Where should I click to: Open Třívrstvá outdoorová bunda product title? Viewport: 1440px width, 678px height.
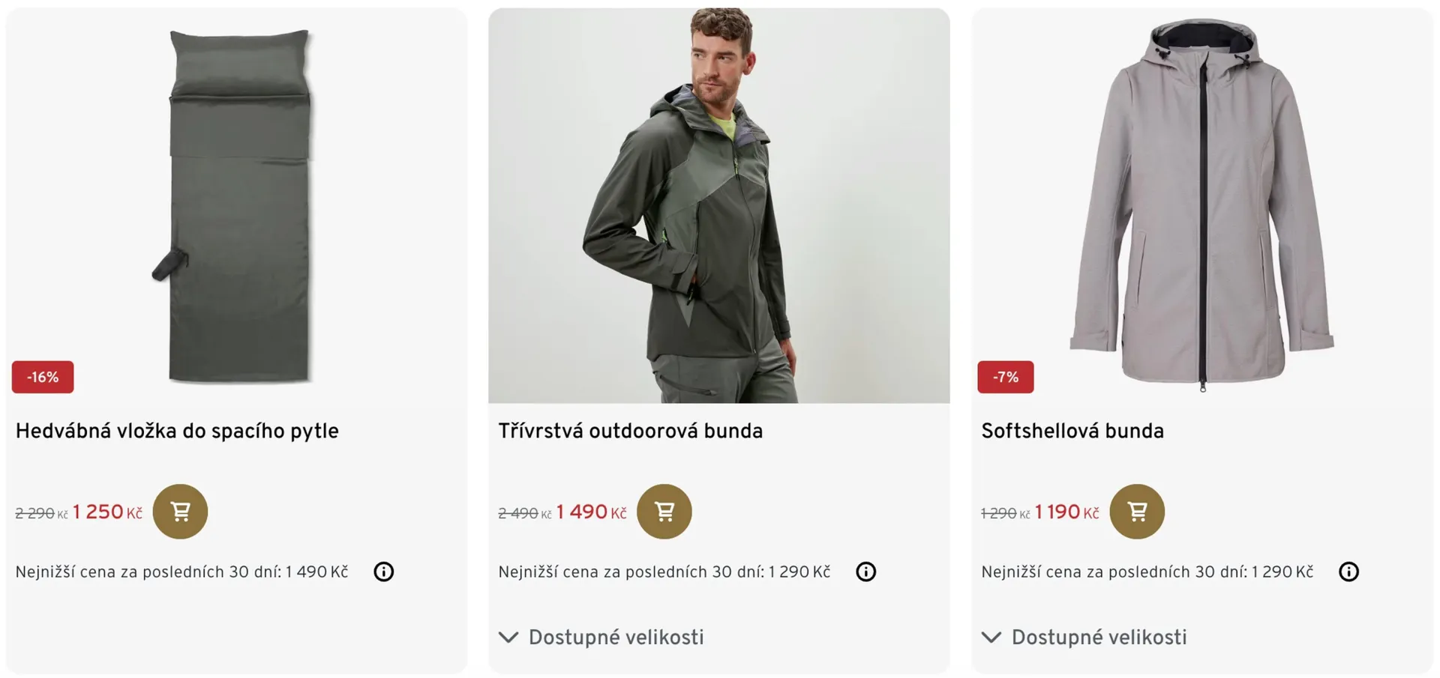(x=630, y=431)
